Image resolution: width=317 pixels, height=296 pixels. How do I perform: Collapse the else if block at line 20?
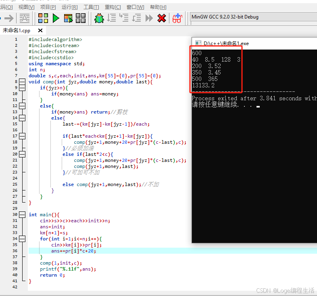(22, 154)
